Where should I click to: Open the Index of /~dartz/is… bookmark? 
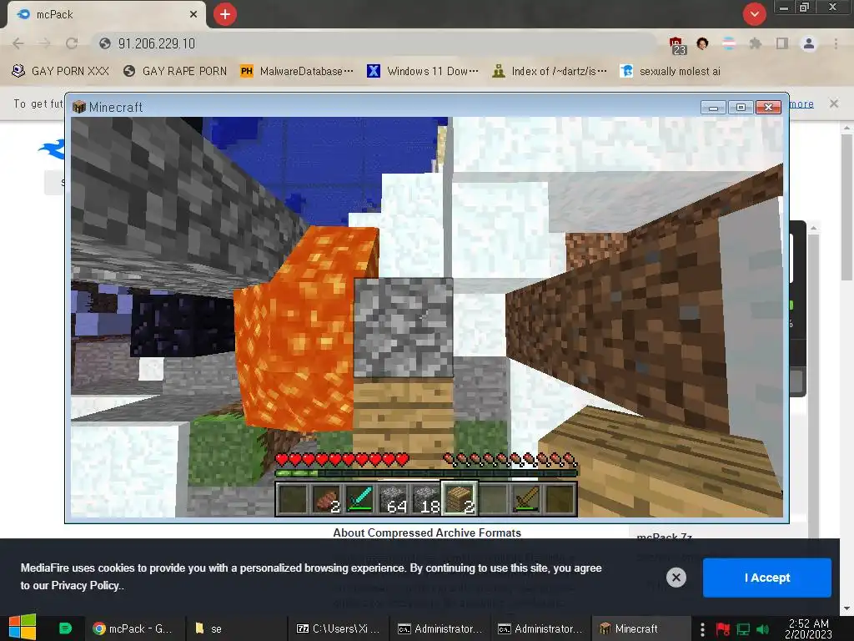point(550,72)
